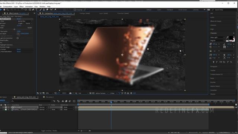Toggle the transparency grid icon in the viewer
The width and height of the screenshot is (238, 134).
(93, 93)
